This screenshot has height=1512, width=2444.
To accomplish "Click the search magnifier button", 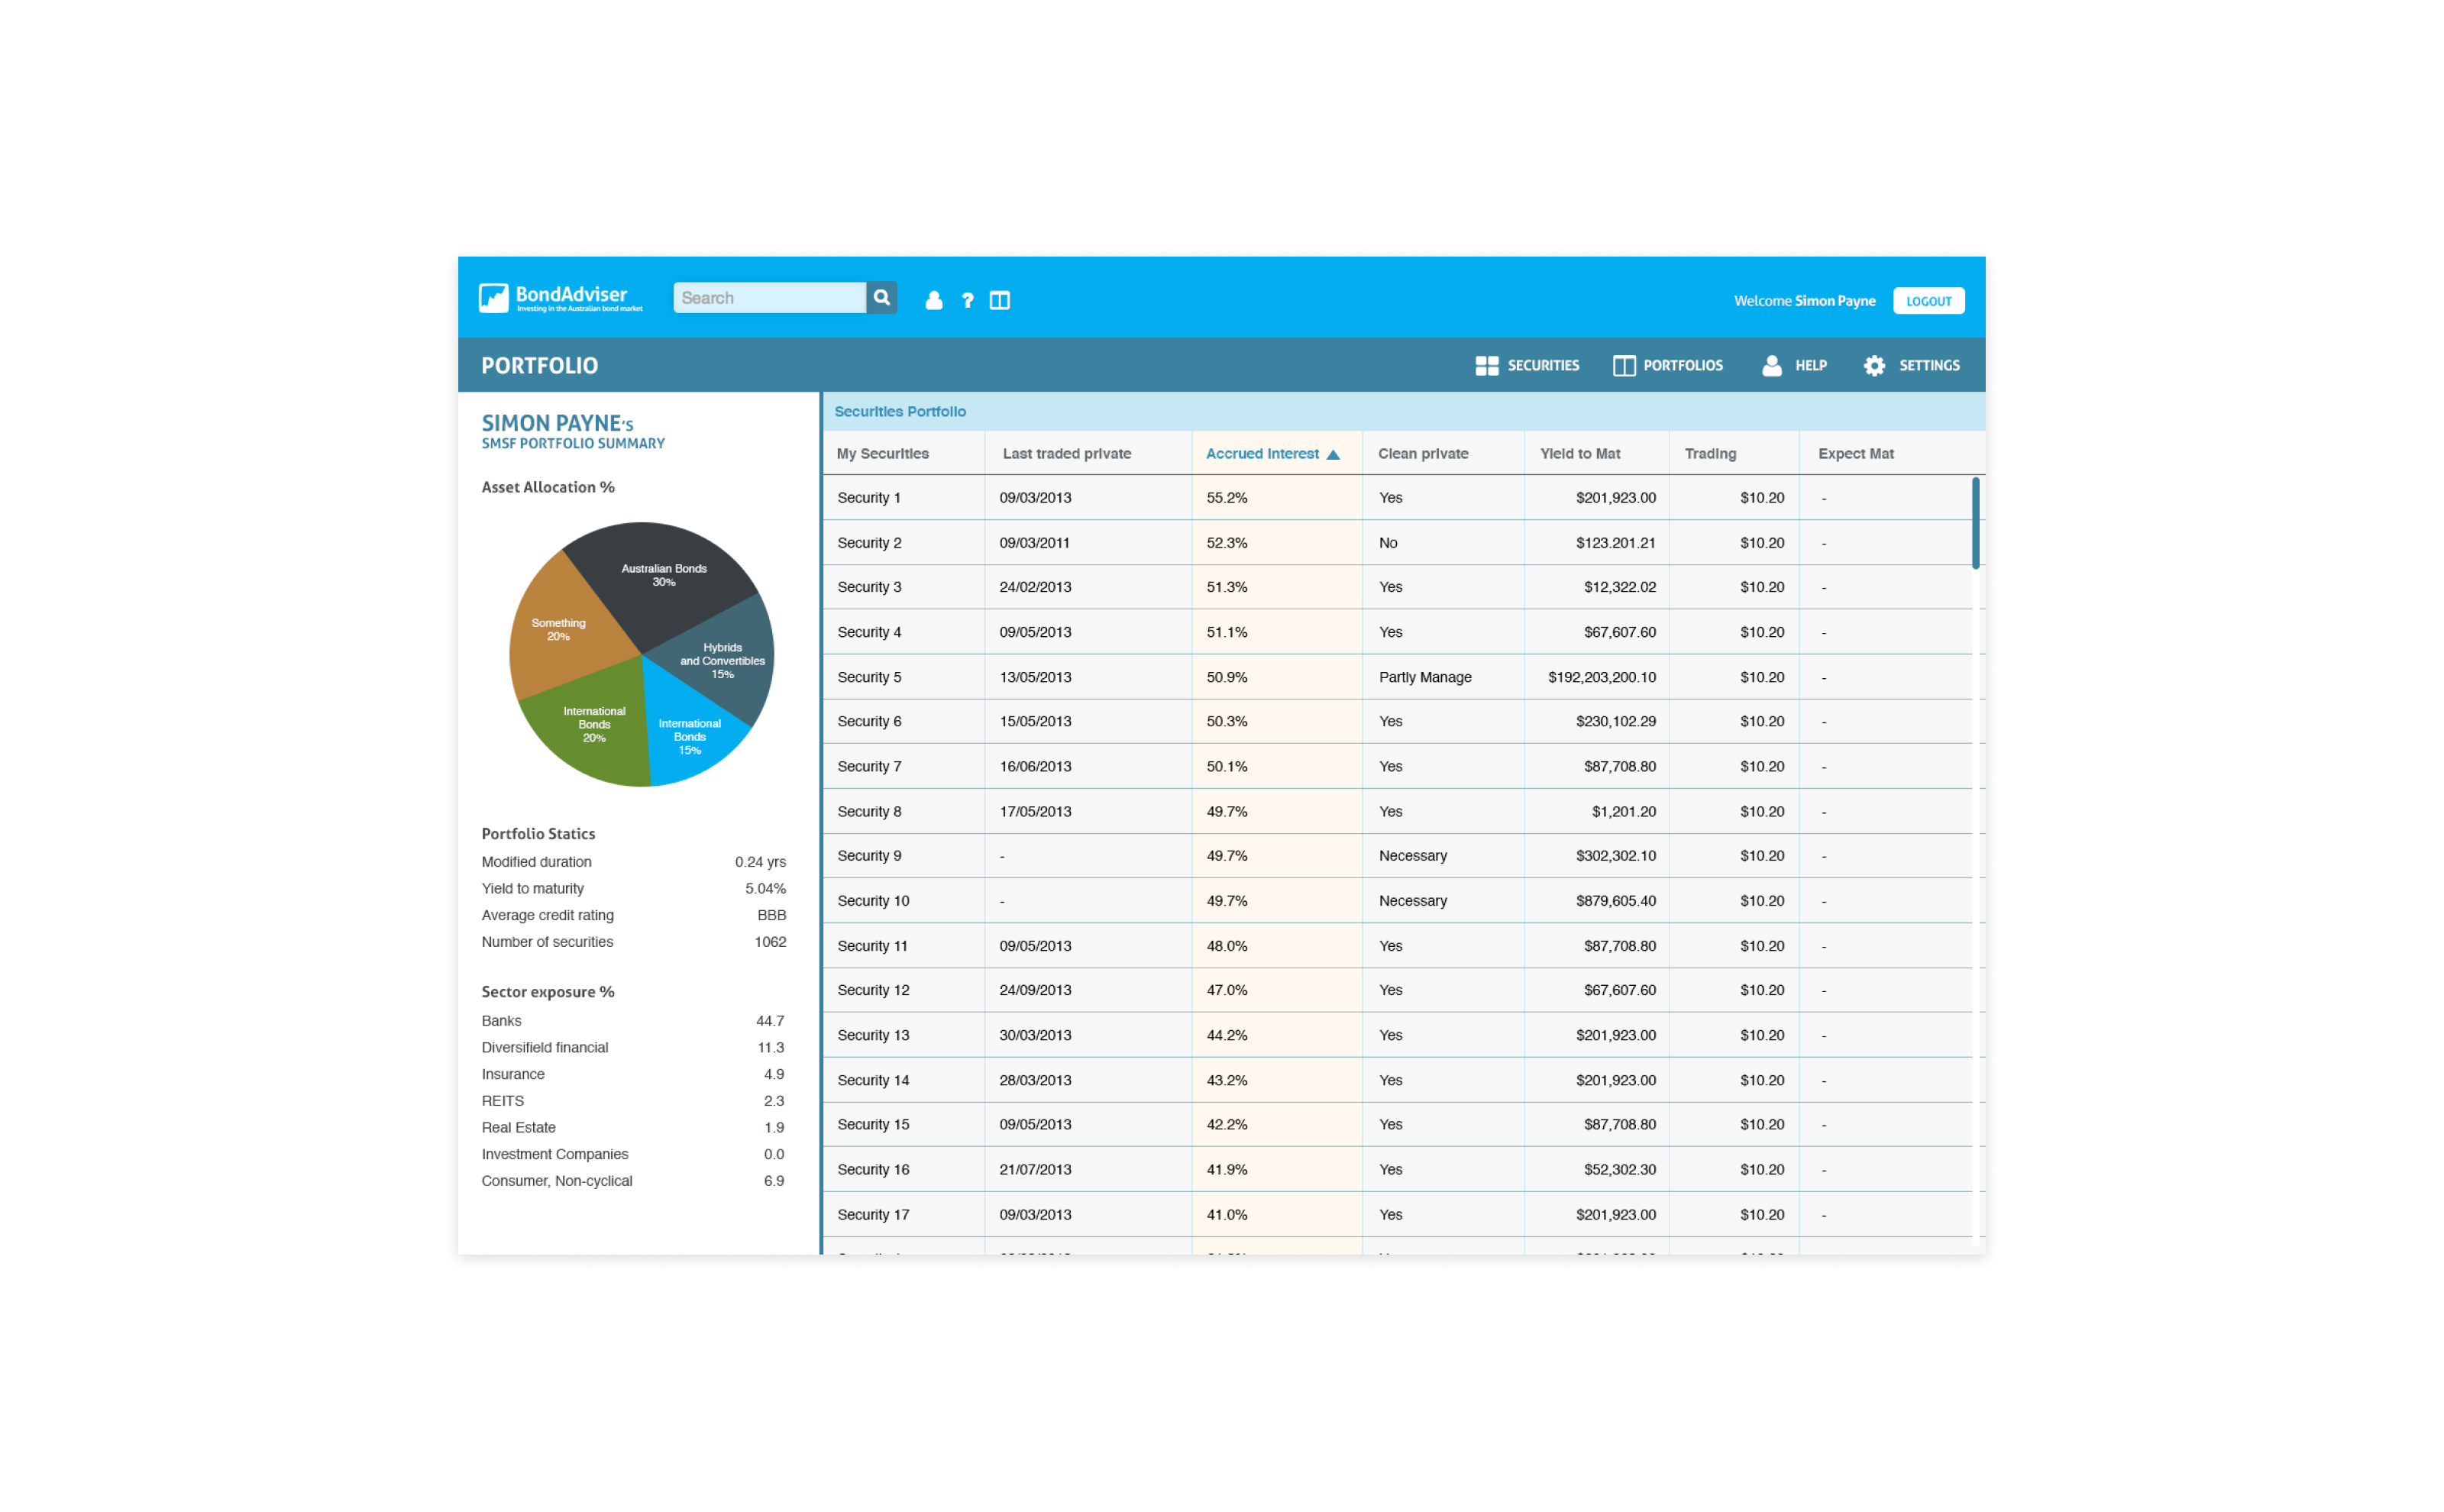I will [881, 298].
